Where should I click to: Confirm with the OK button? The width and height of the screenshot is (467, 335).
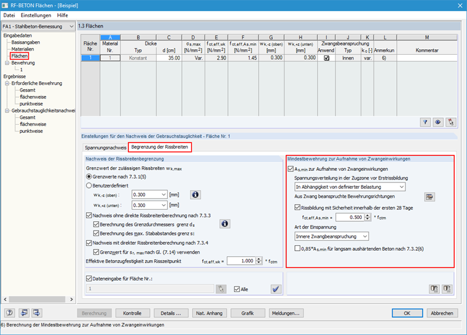click(x=407, y=313)
